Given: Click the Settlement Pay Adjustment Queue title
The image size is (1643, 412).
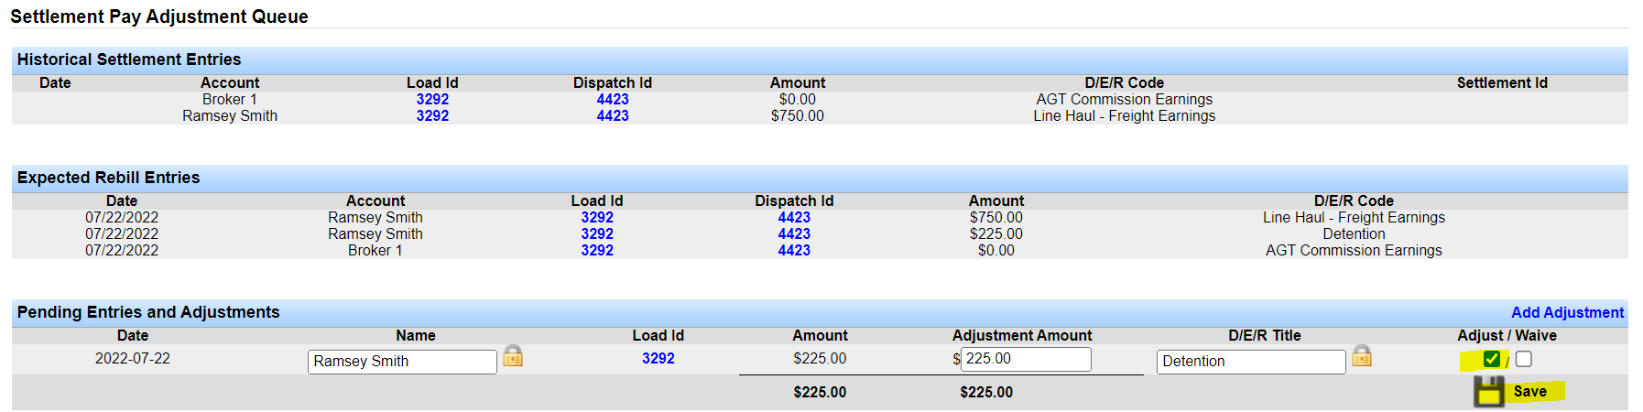Looking at the screenshot, I should point(159,16).
